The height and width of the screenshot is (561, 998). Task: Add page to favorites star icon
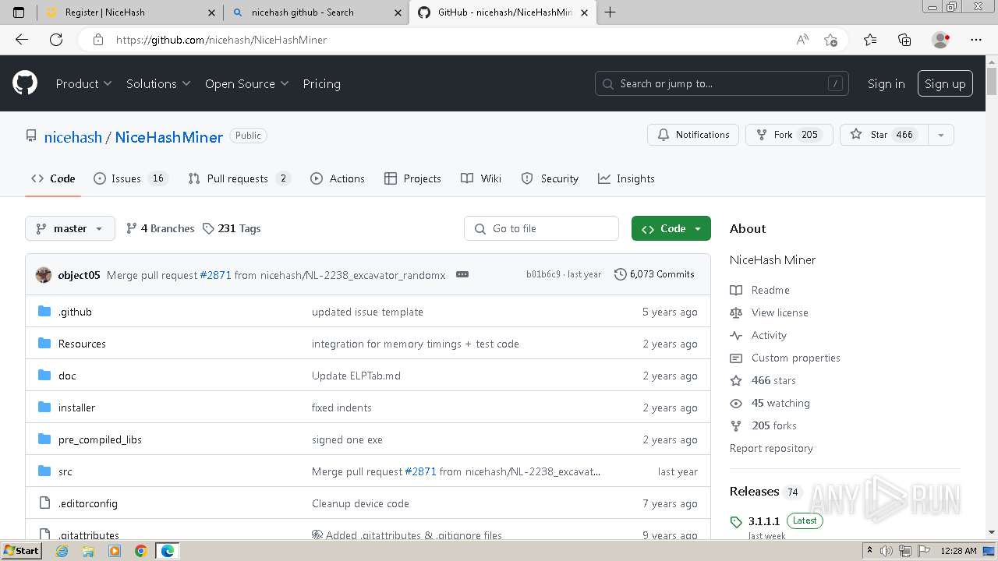(x=830, y=40)
